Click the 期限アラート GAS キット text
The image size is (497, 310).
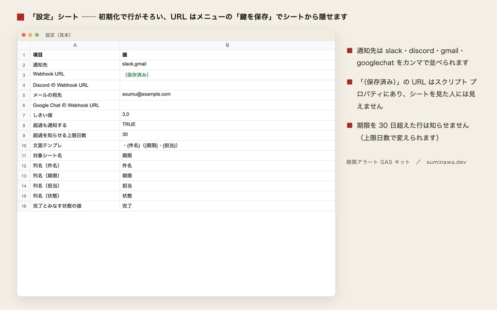(x=378, y=162)
